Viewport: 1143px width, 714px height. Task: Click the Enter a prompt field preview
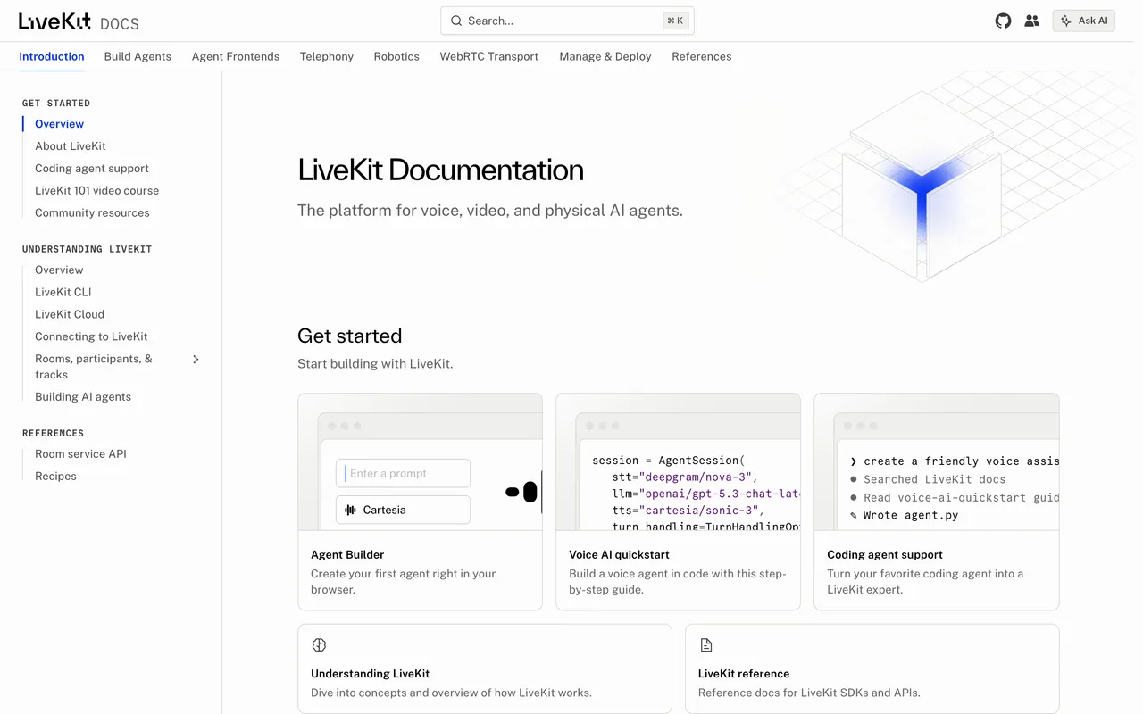403,473
